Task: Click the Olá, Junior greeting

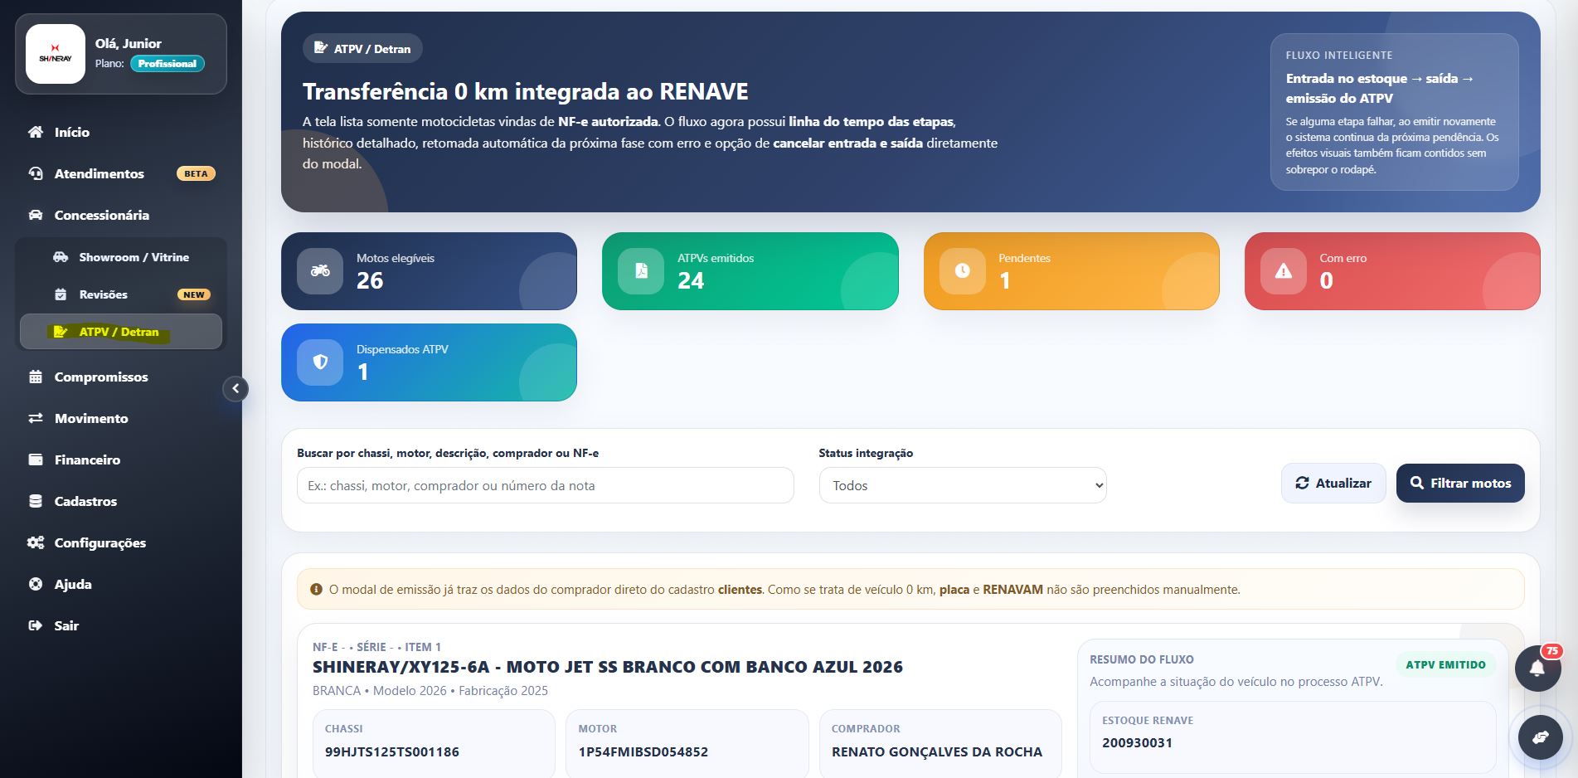Action: coord(129,43)
